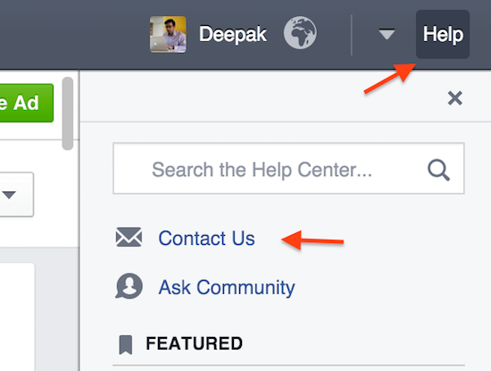Select the FEATURED section heading

coord(194,343)
